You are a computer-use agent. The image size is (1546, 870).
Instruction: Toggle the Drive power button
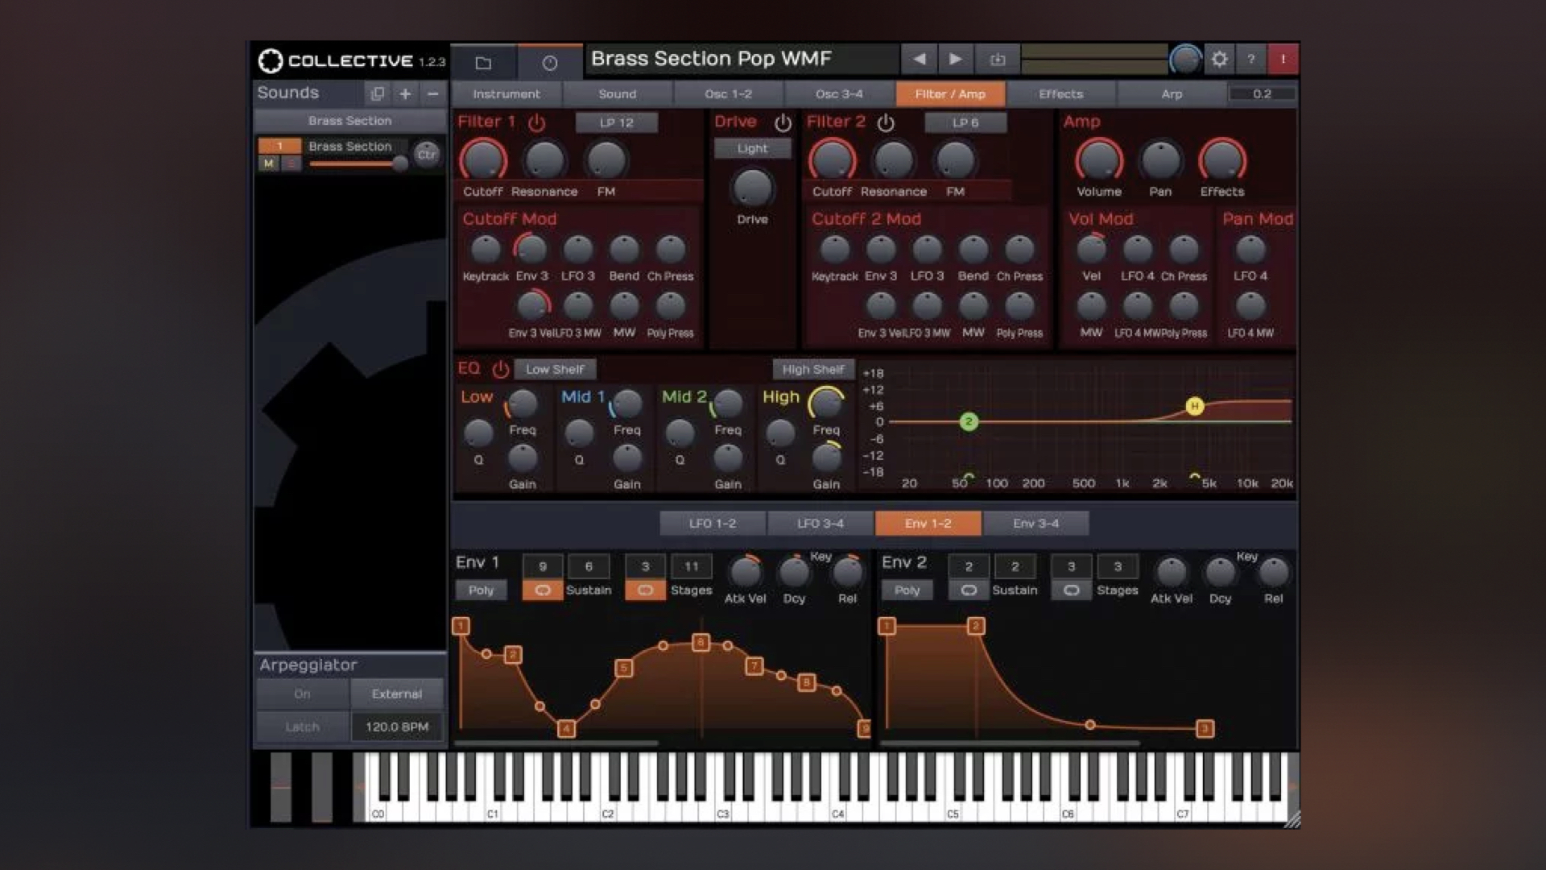pos(783,122)
